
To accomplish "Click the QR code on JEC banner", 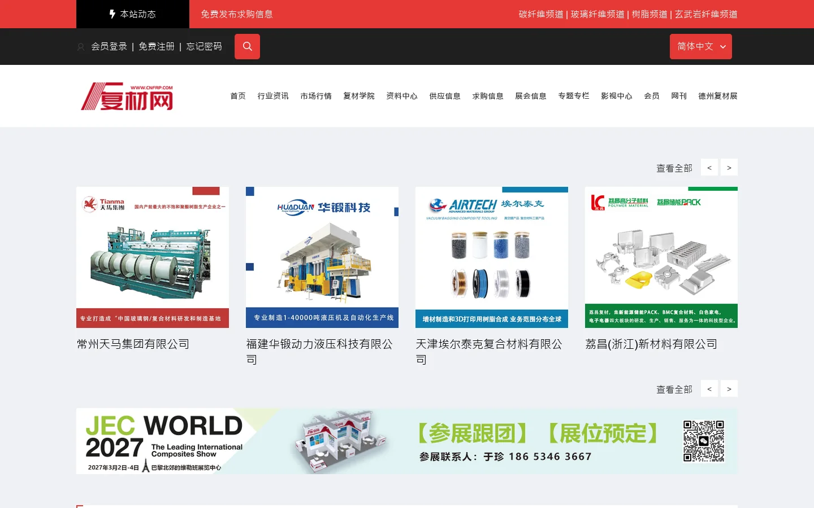I will (704, 441).
